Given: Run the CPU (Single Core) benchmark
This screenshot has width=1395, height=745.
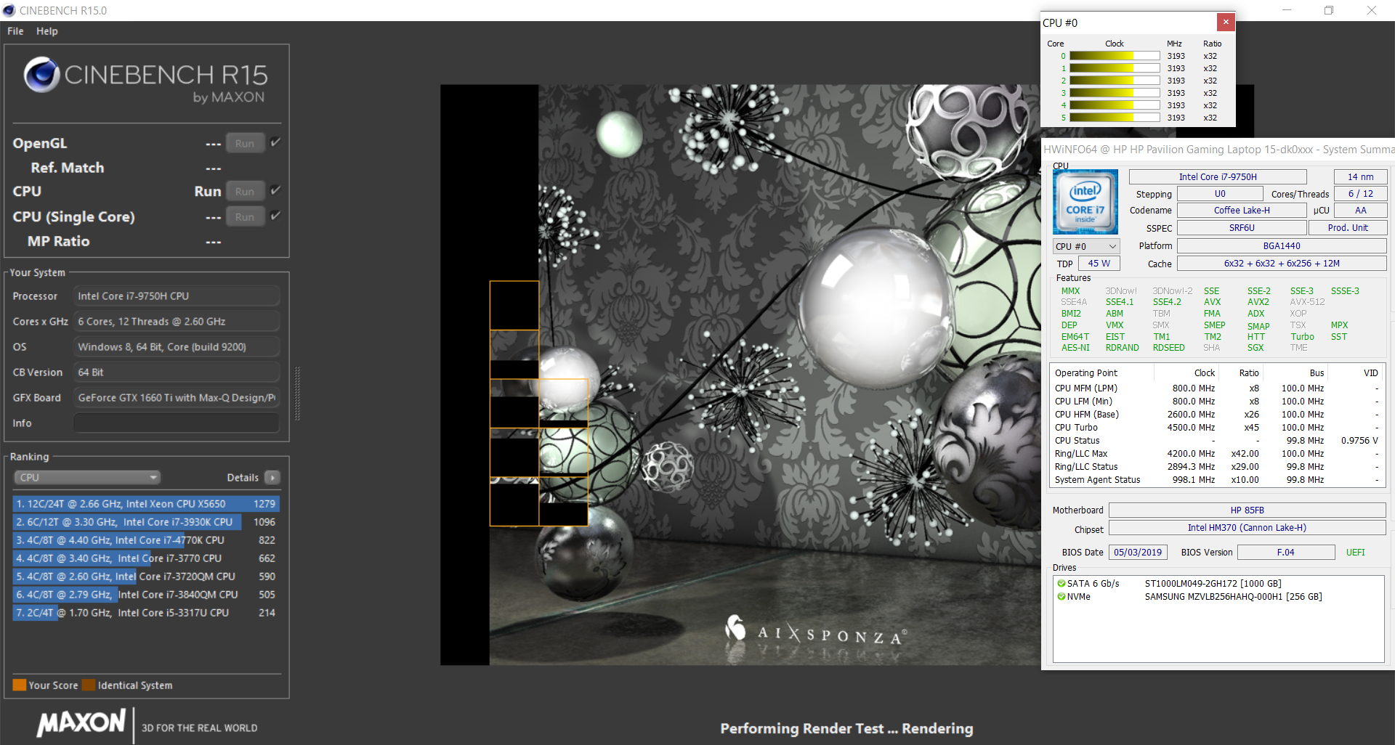Looking at the screenshot, I should pos(245,217).
